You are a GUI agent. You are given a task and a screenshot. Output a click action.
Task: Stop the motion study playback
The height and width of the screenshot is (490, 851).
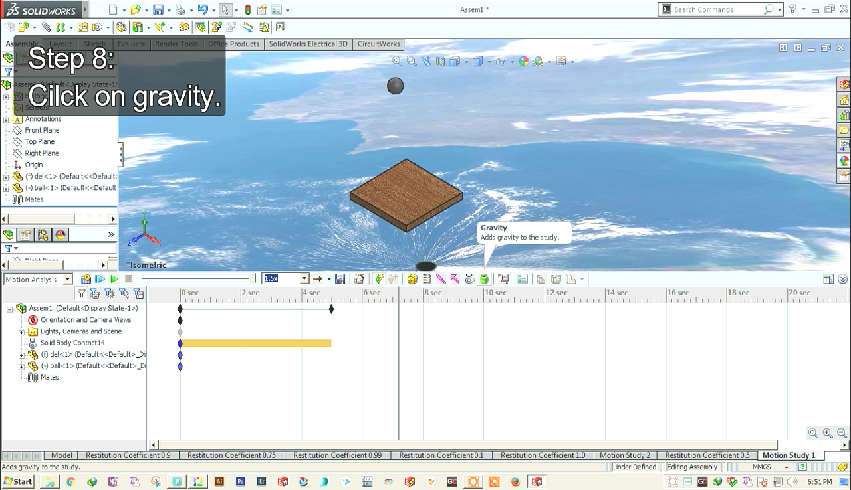coord(128,279)
